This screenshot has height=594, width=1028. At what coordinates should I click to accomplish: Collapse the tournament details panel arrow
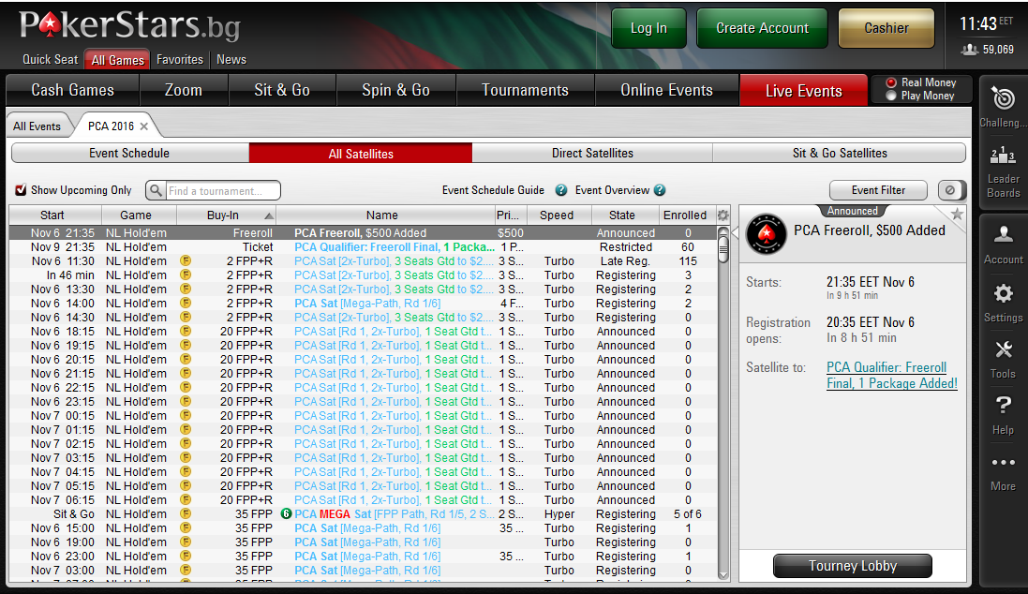click(x=735, y=232)
